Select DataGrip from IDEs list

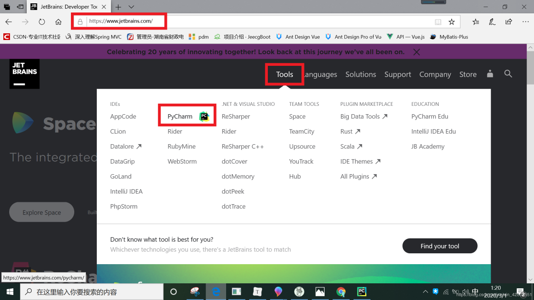(122, 161)
